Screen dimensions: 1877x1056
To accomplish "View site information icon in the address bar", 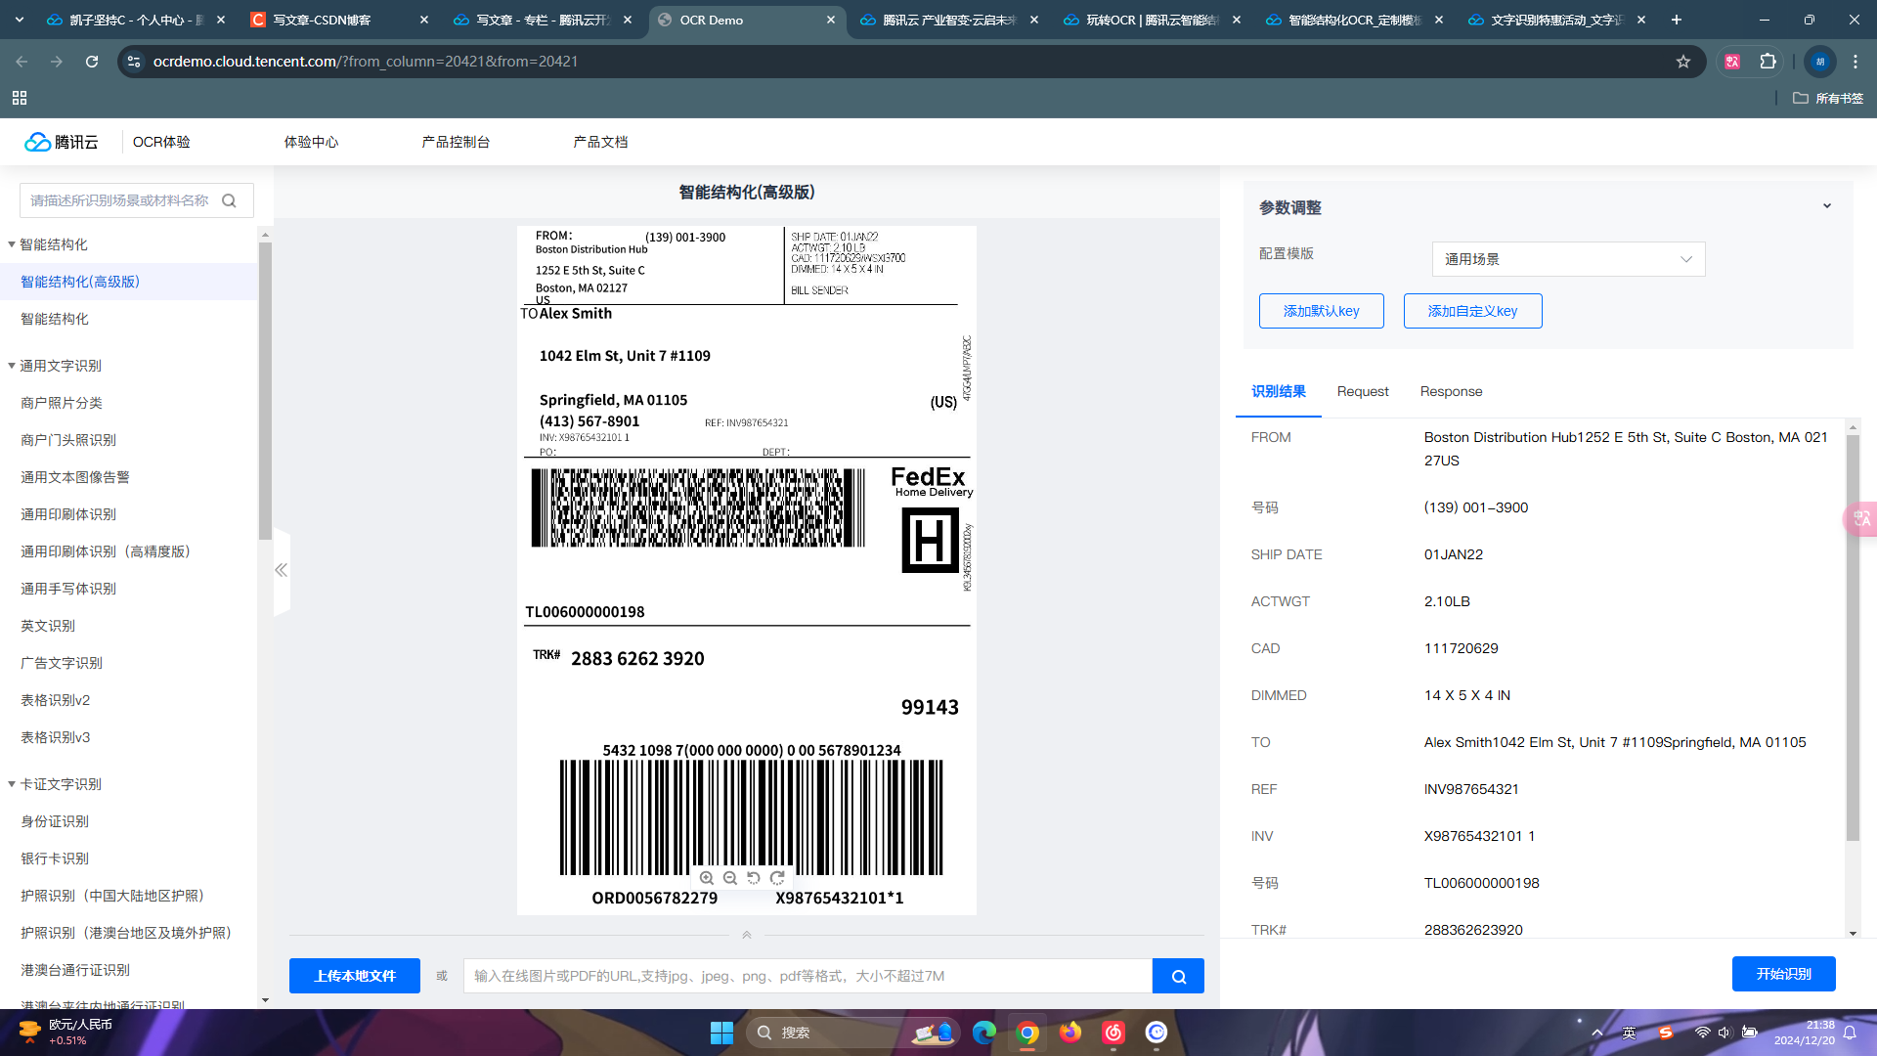I will 135,61.
